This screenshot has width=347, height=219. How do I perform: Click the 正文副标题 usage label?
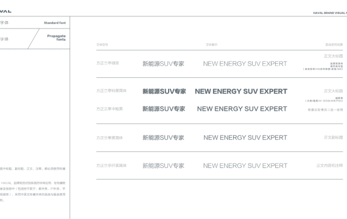click(333, 137)
